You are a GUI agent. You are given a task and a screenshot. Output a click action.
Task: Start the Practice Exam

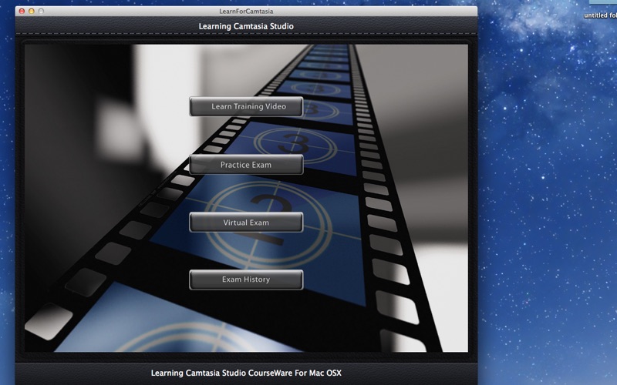[246, 165]
